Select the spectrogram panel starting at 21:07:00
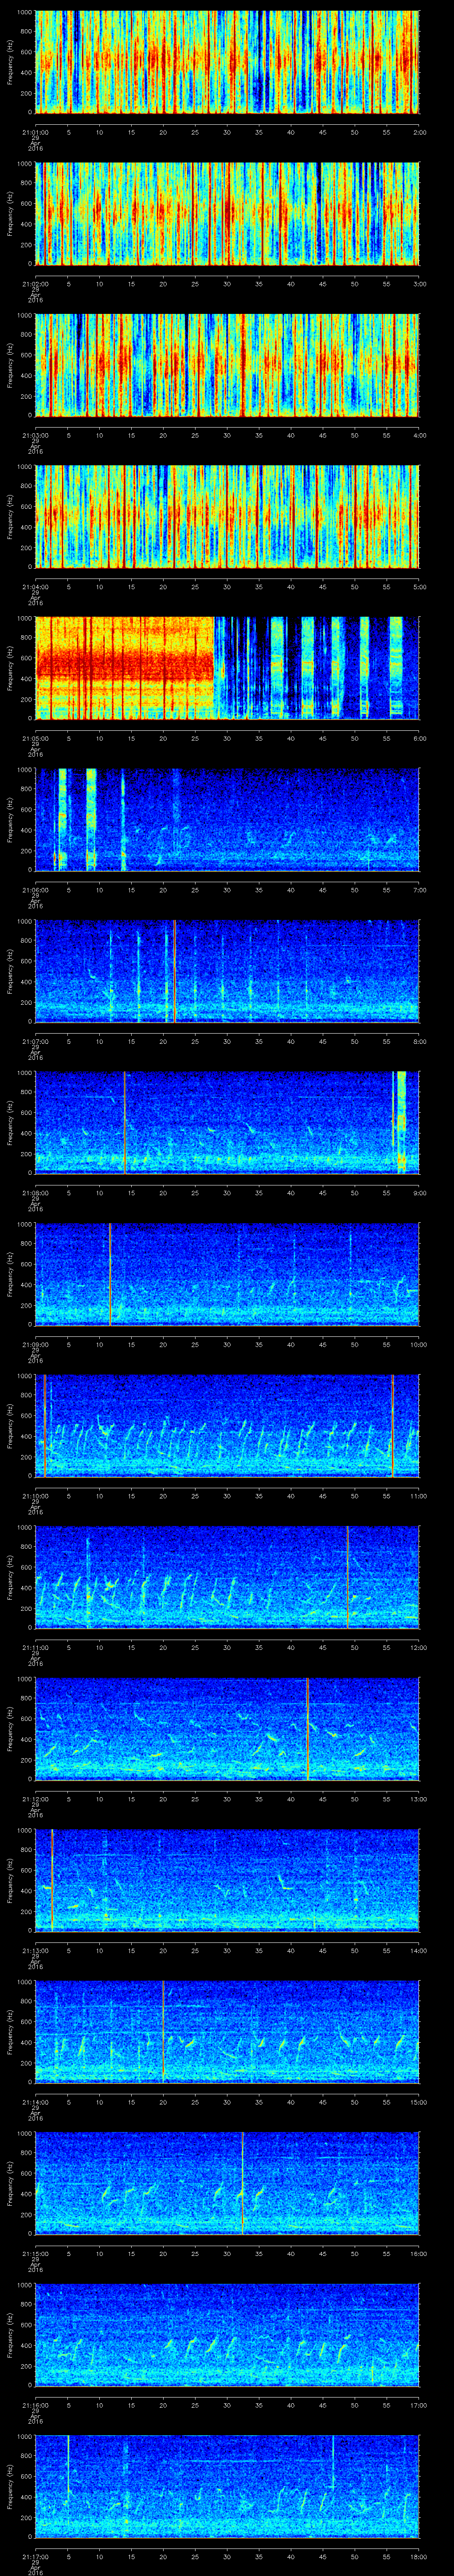This screenshot has height=2576, width=454. (x=227, y=971)
